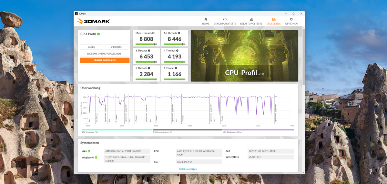Minimize the 3DMark window
The height and width of the screenshot is (184, 387).
click(286, 14)
